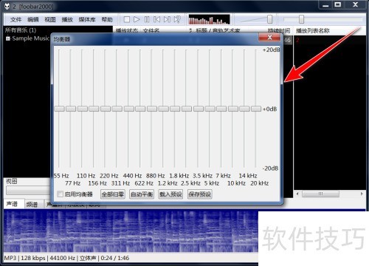This screenshot has height=266, width=369.
Task: Click the 保存预设 button
Action: click(x=199, y=194)
